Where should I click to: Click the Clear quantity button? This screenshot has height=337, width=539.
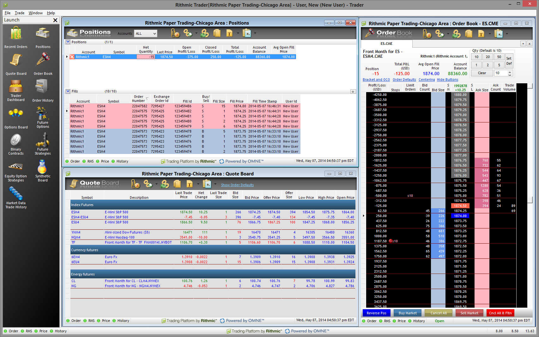pyautogui.click(x=482, y=73)
